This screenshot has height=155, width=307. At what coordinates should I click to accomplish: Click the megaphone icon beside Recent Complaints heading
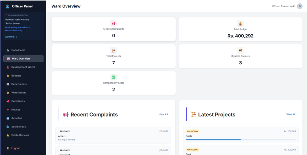pos(66,115)
